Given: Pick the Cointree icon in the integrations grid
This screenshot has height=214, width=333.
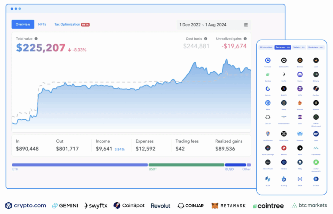Looking at the screenshot, I should click(268, 75).
